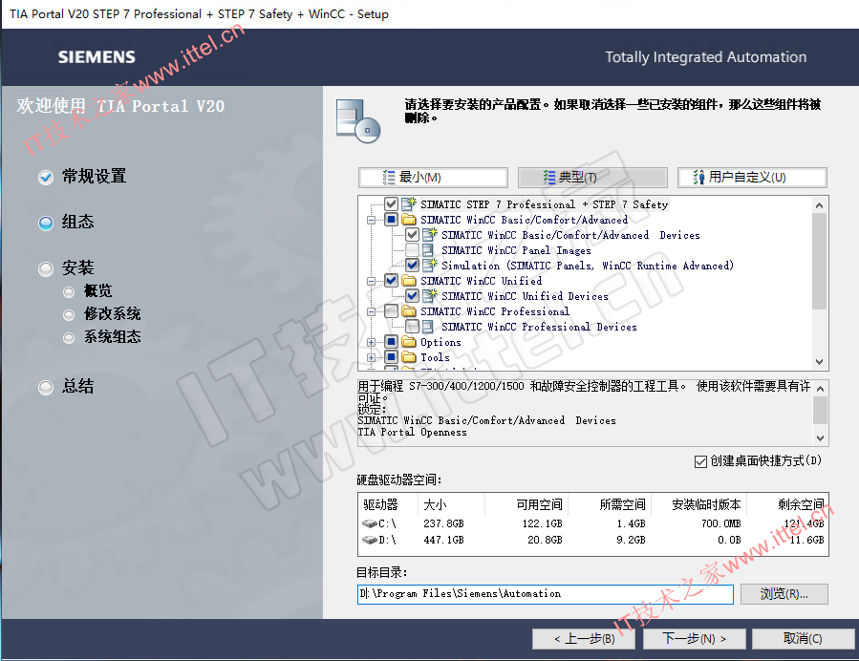
Task: Select the 用户自定义(U) custom configuration button
Action: point(752,178)
